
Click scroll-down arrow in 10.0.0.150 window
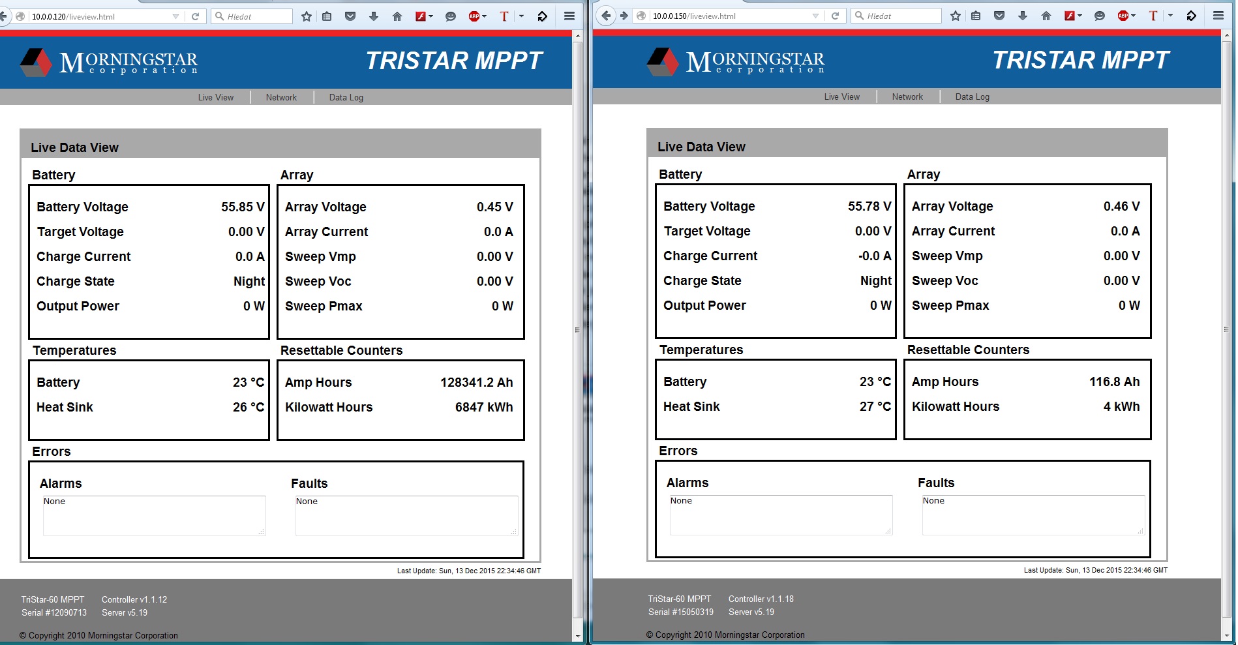pos(1226,636)
